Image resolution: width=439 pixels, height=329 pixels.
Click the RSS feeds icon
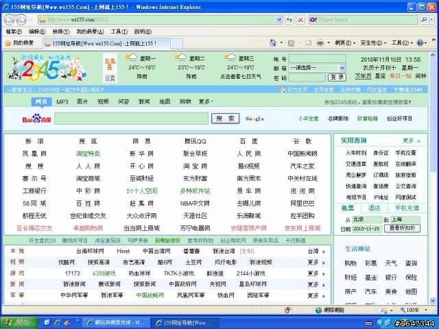point(291,43)
